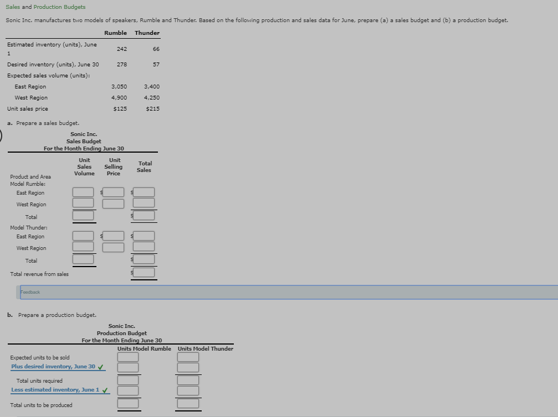Viewport: 558px width, 417px height.
Task: Click the West Region Rumble total sales field
Action: (144, 204)
